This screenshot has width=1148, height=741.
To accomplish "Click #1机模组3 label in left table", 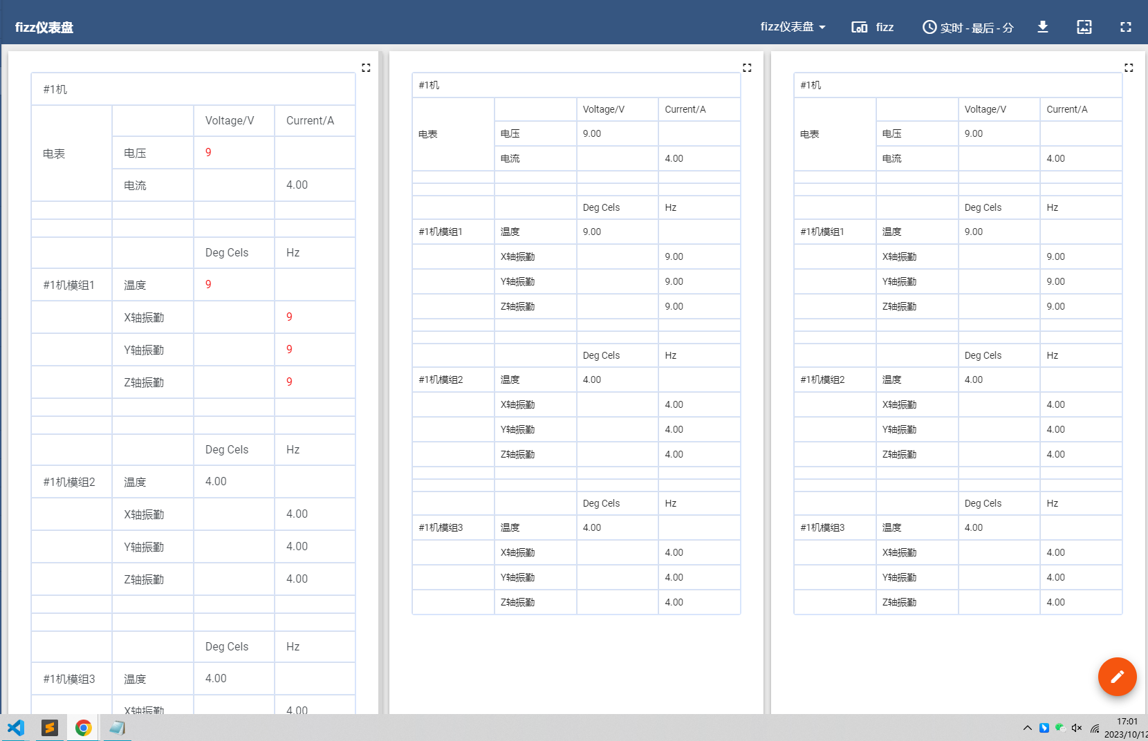I will click(x=69, y=679).
